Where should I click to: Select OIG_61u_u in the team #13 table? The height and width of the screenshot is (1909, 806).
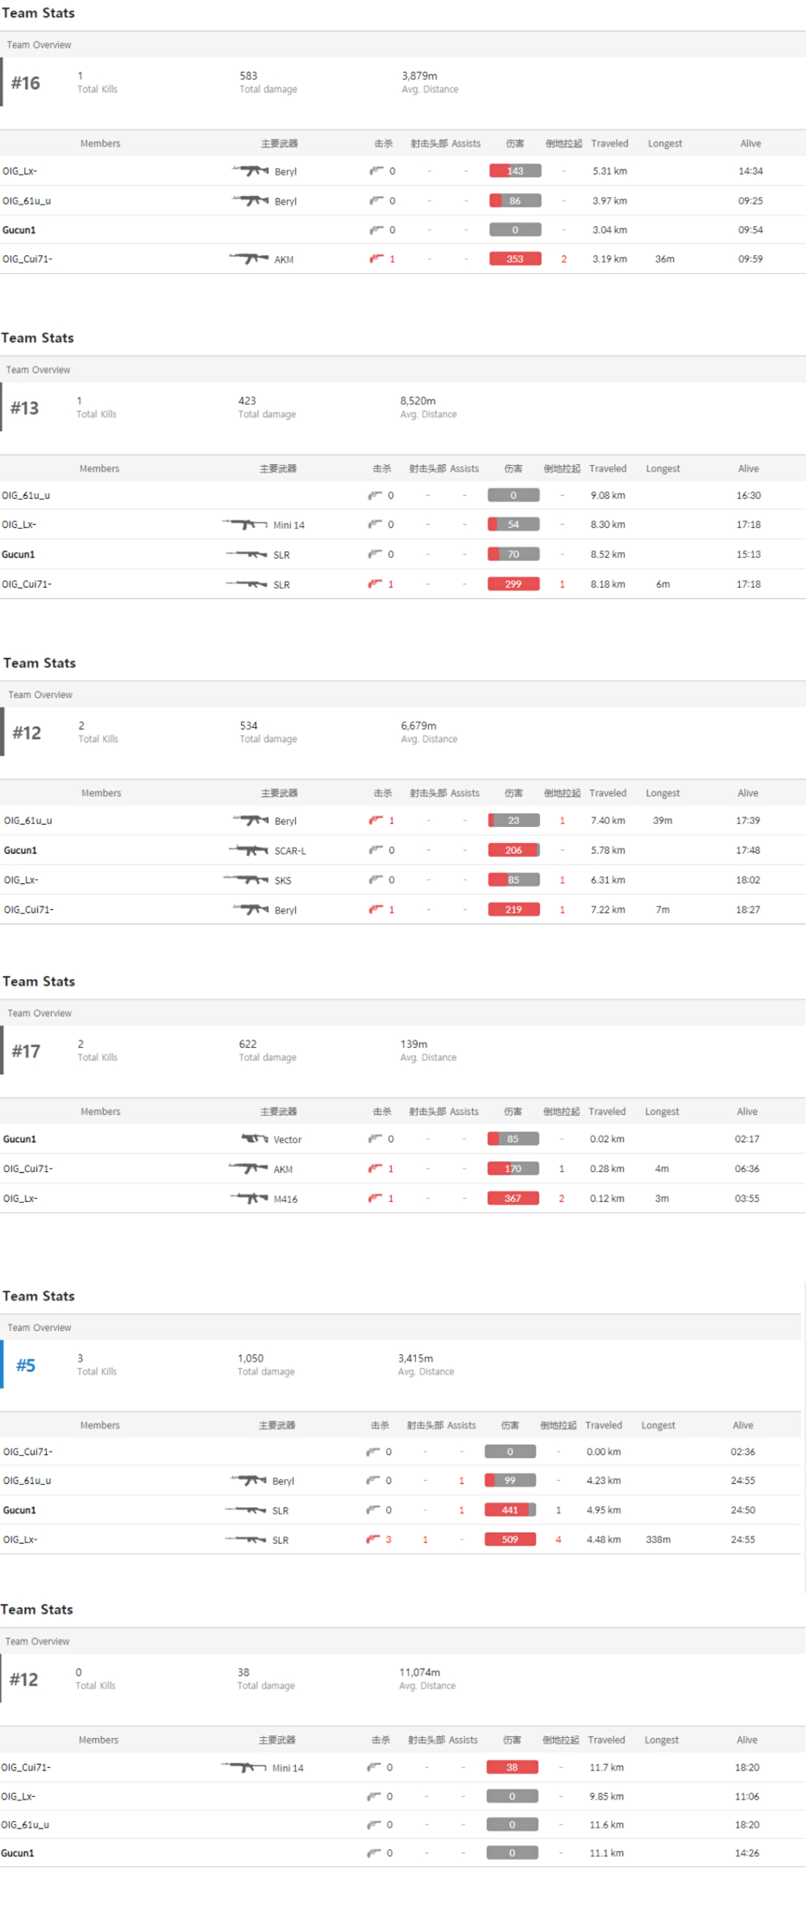click(x=26, y=495)
